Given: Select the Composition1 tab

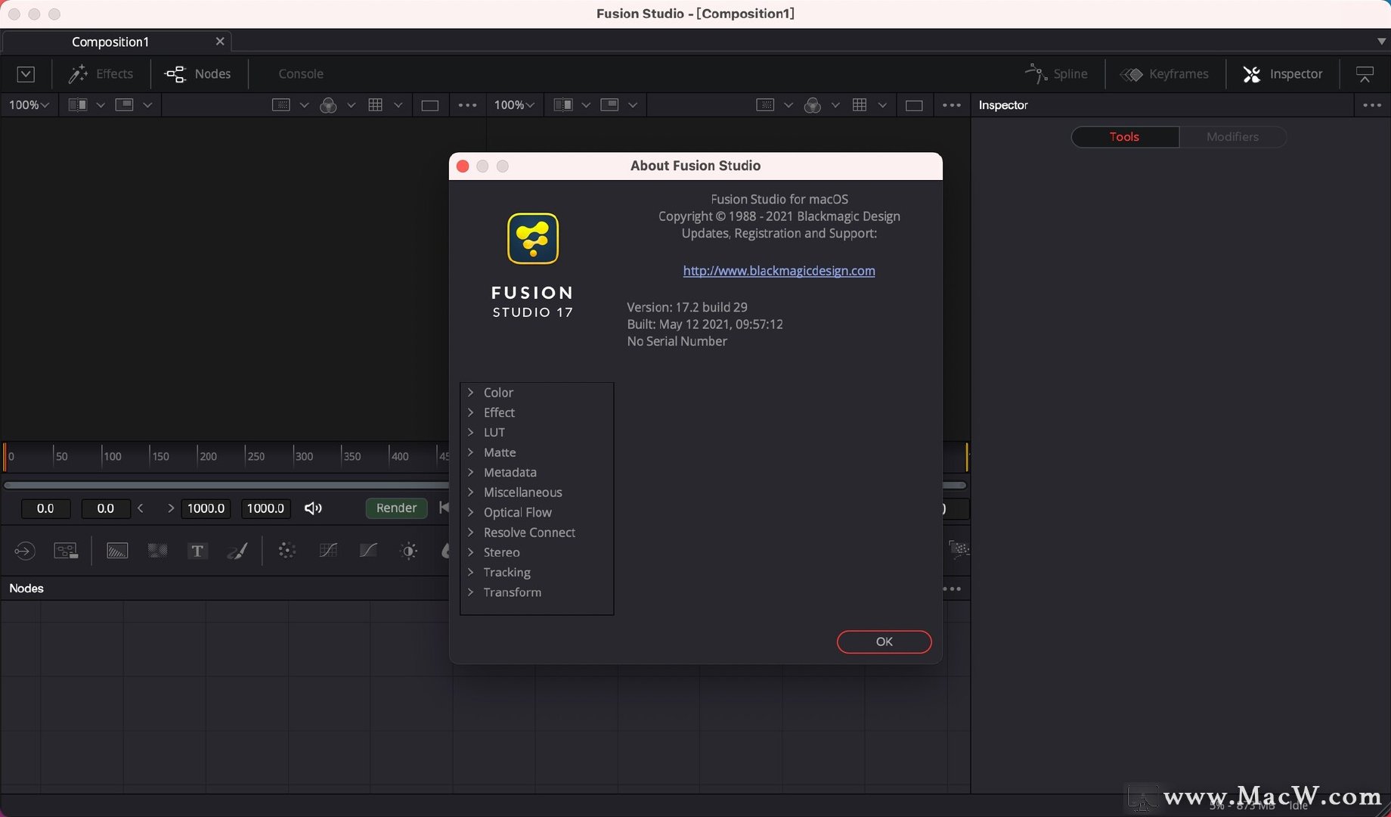Looking at the screenshot, I should 110,42.
